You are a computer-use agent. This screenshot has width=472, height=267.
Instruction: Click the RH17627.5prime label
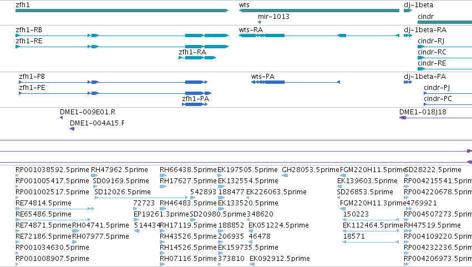(188, 181)
